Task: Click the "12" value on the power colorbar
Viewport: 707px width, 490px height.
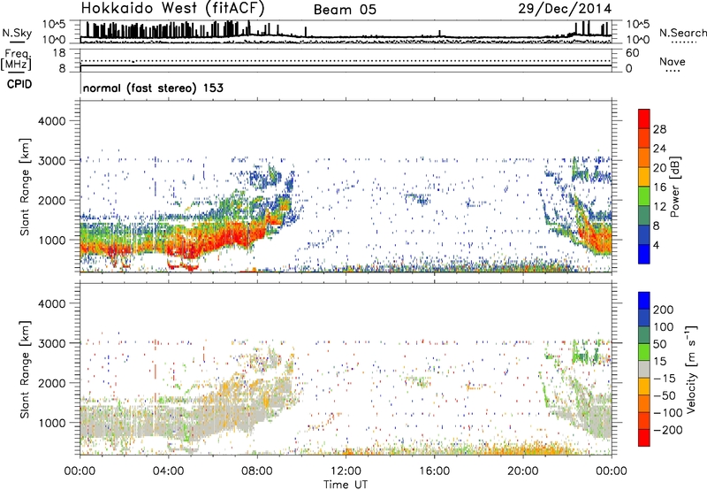Action: (x=659, y=207)
